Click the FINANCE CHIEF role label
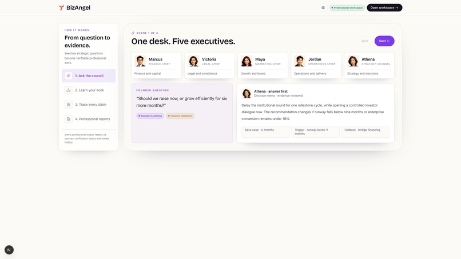461x259 pixels. coord(160,64)
